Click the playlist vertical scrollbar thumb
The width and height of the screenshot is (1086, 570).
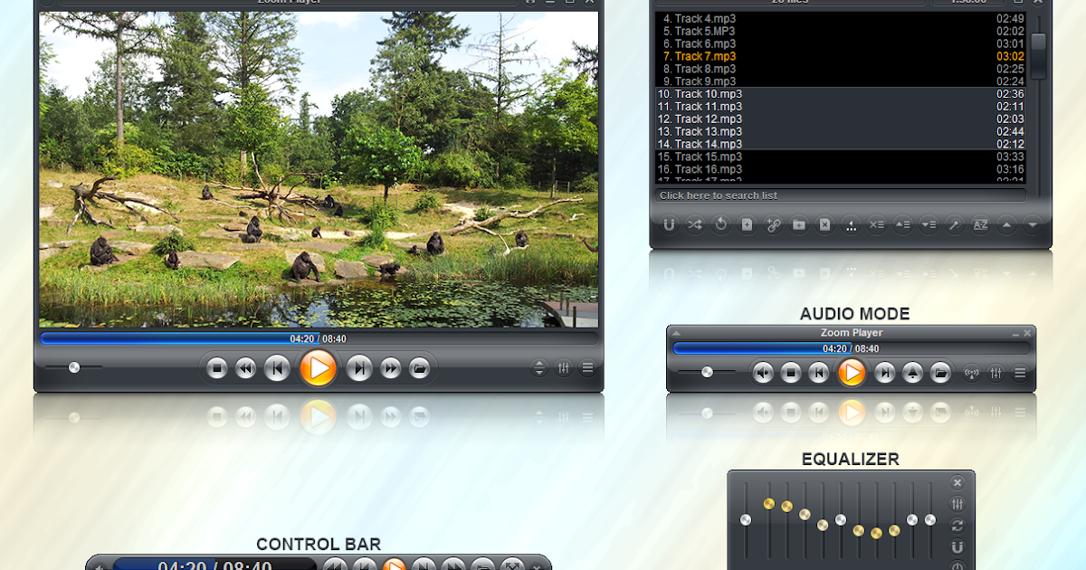[1038, 54]
